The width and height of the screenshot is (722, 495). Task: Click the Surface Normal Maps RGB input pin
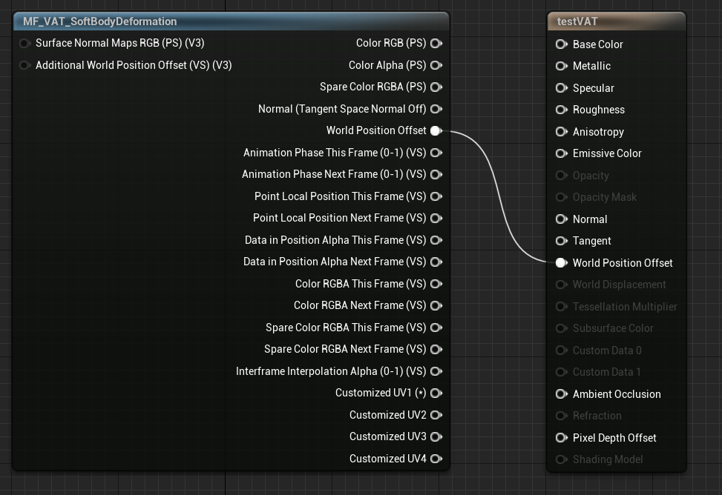[x=24, y=43]
